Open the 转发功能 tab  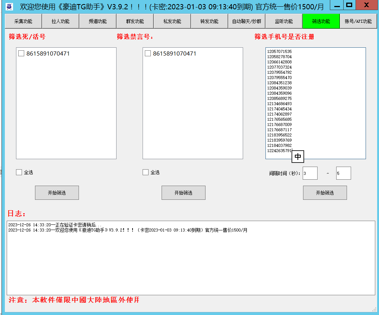[209, 21]
